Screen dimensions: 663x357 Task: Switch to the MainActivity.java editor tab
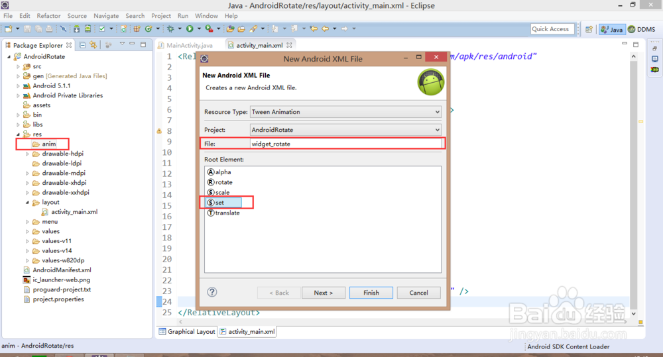pyautogui.click(x=185, y=45)
